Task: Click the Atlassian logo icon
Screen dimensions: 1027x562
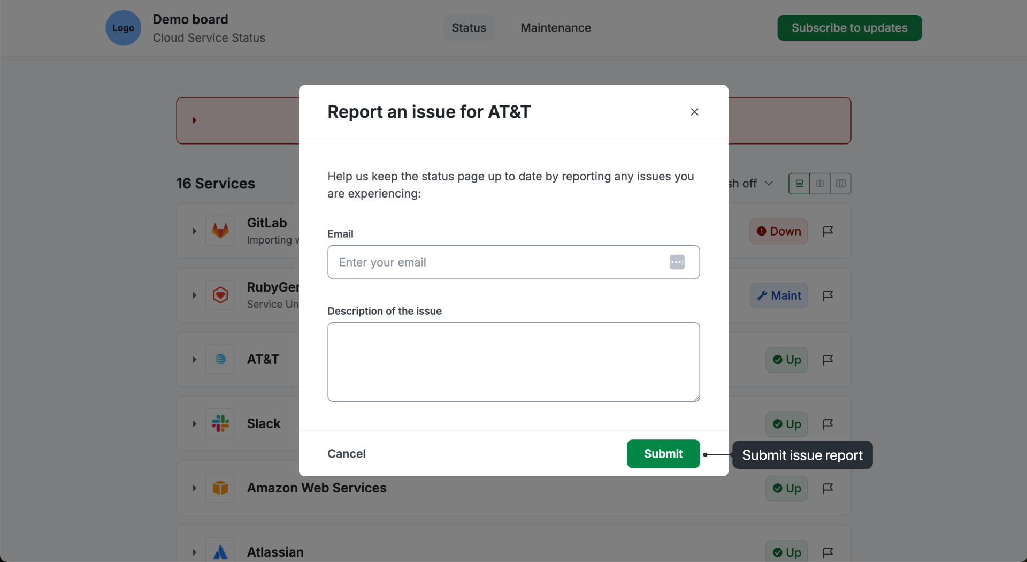Action: coord(220,551)
